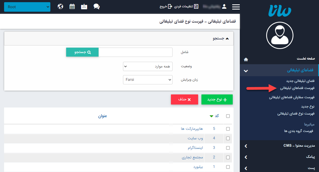Open the Root selector dropdown
The height and width of the screenshot is (172, 319).
pyautogui.click(x=27, y=7)
